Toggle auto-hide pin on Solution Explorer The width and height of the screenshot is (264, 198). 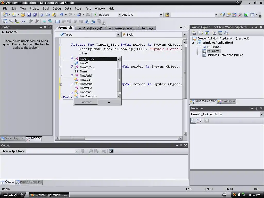coord(257,27)
